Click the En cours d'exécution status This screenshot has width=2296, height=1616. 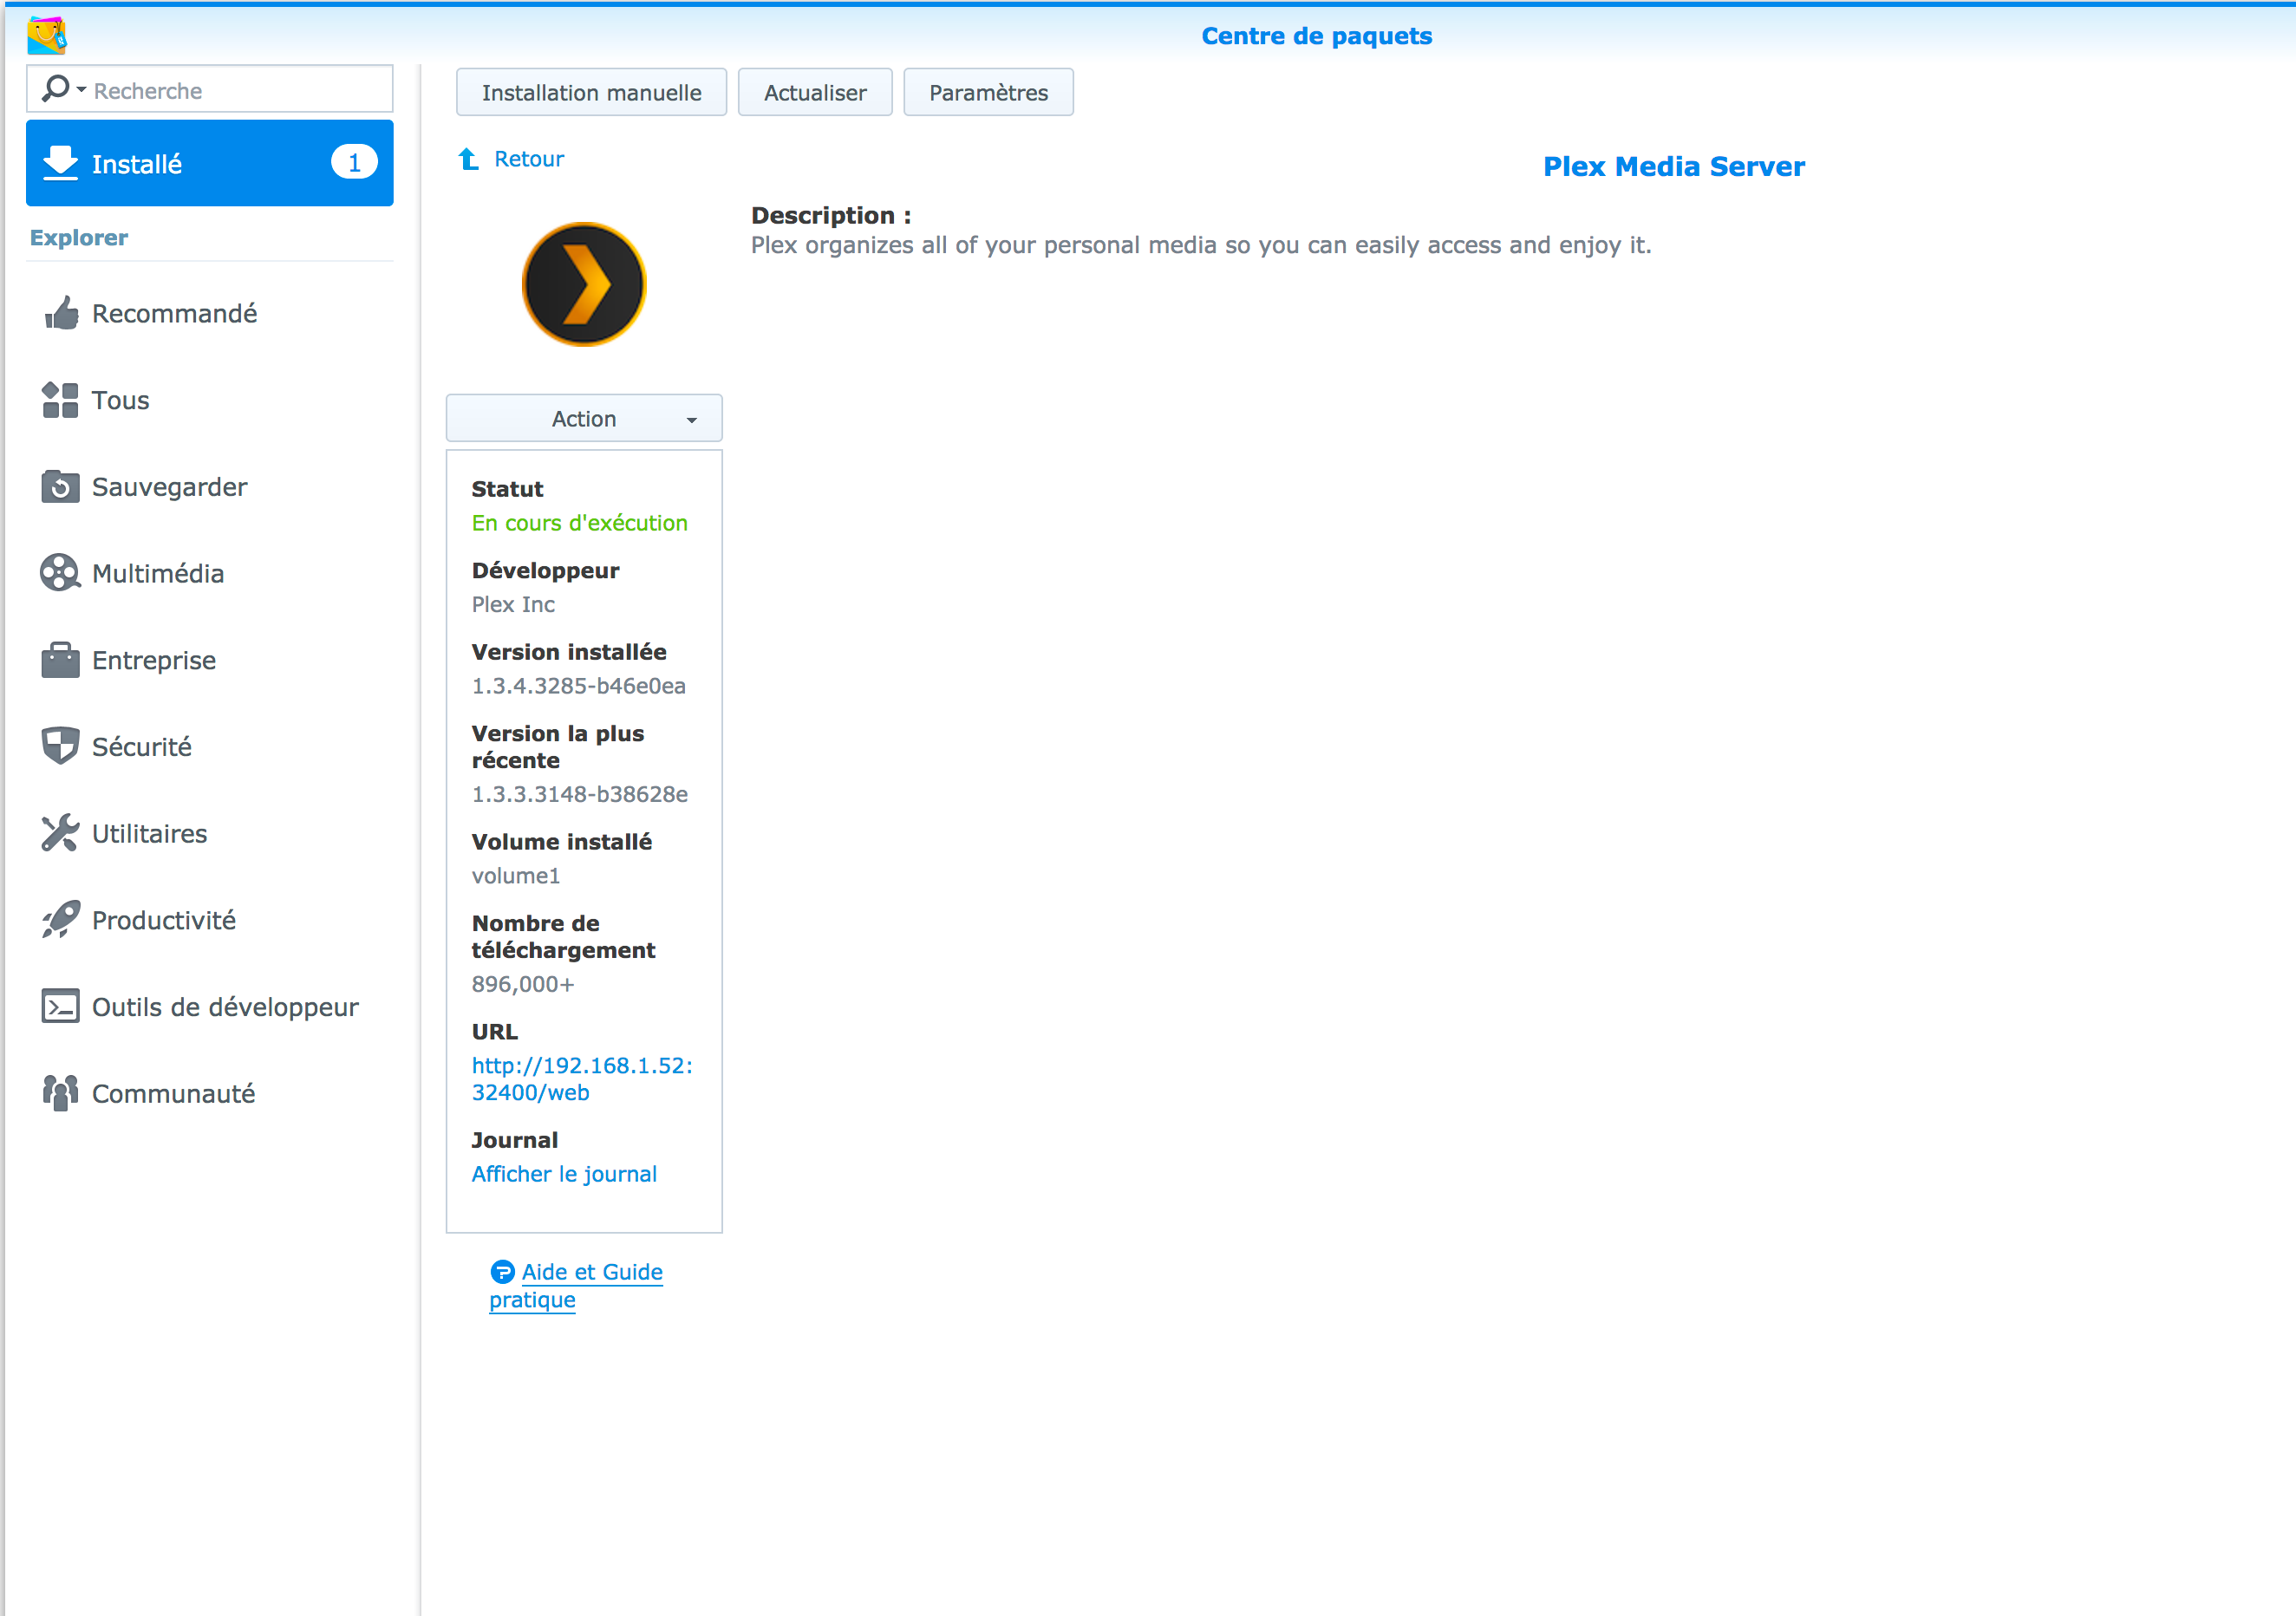580,523
